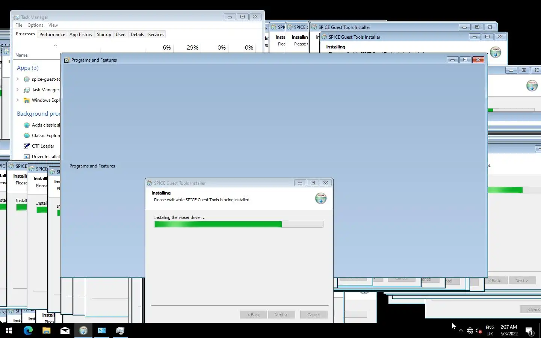This screenshot has height=338, width=541.
Task: Select the Programs and Features taskbar icon
Action: [102, 330]
